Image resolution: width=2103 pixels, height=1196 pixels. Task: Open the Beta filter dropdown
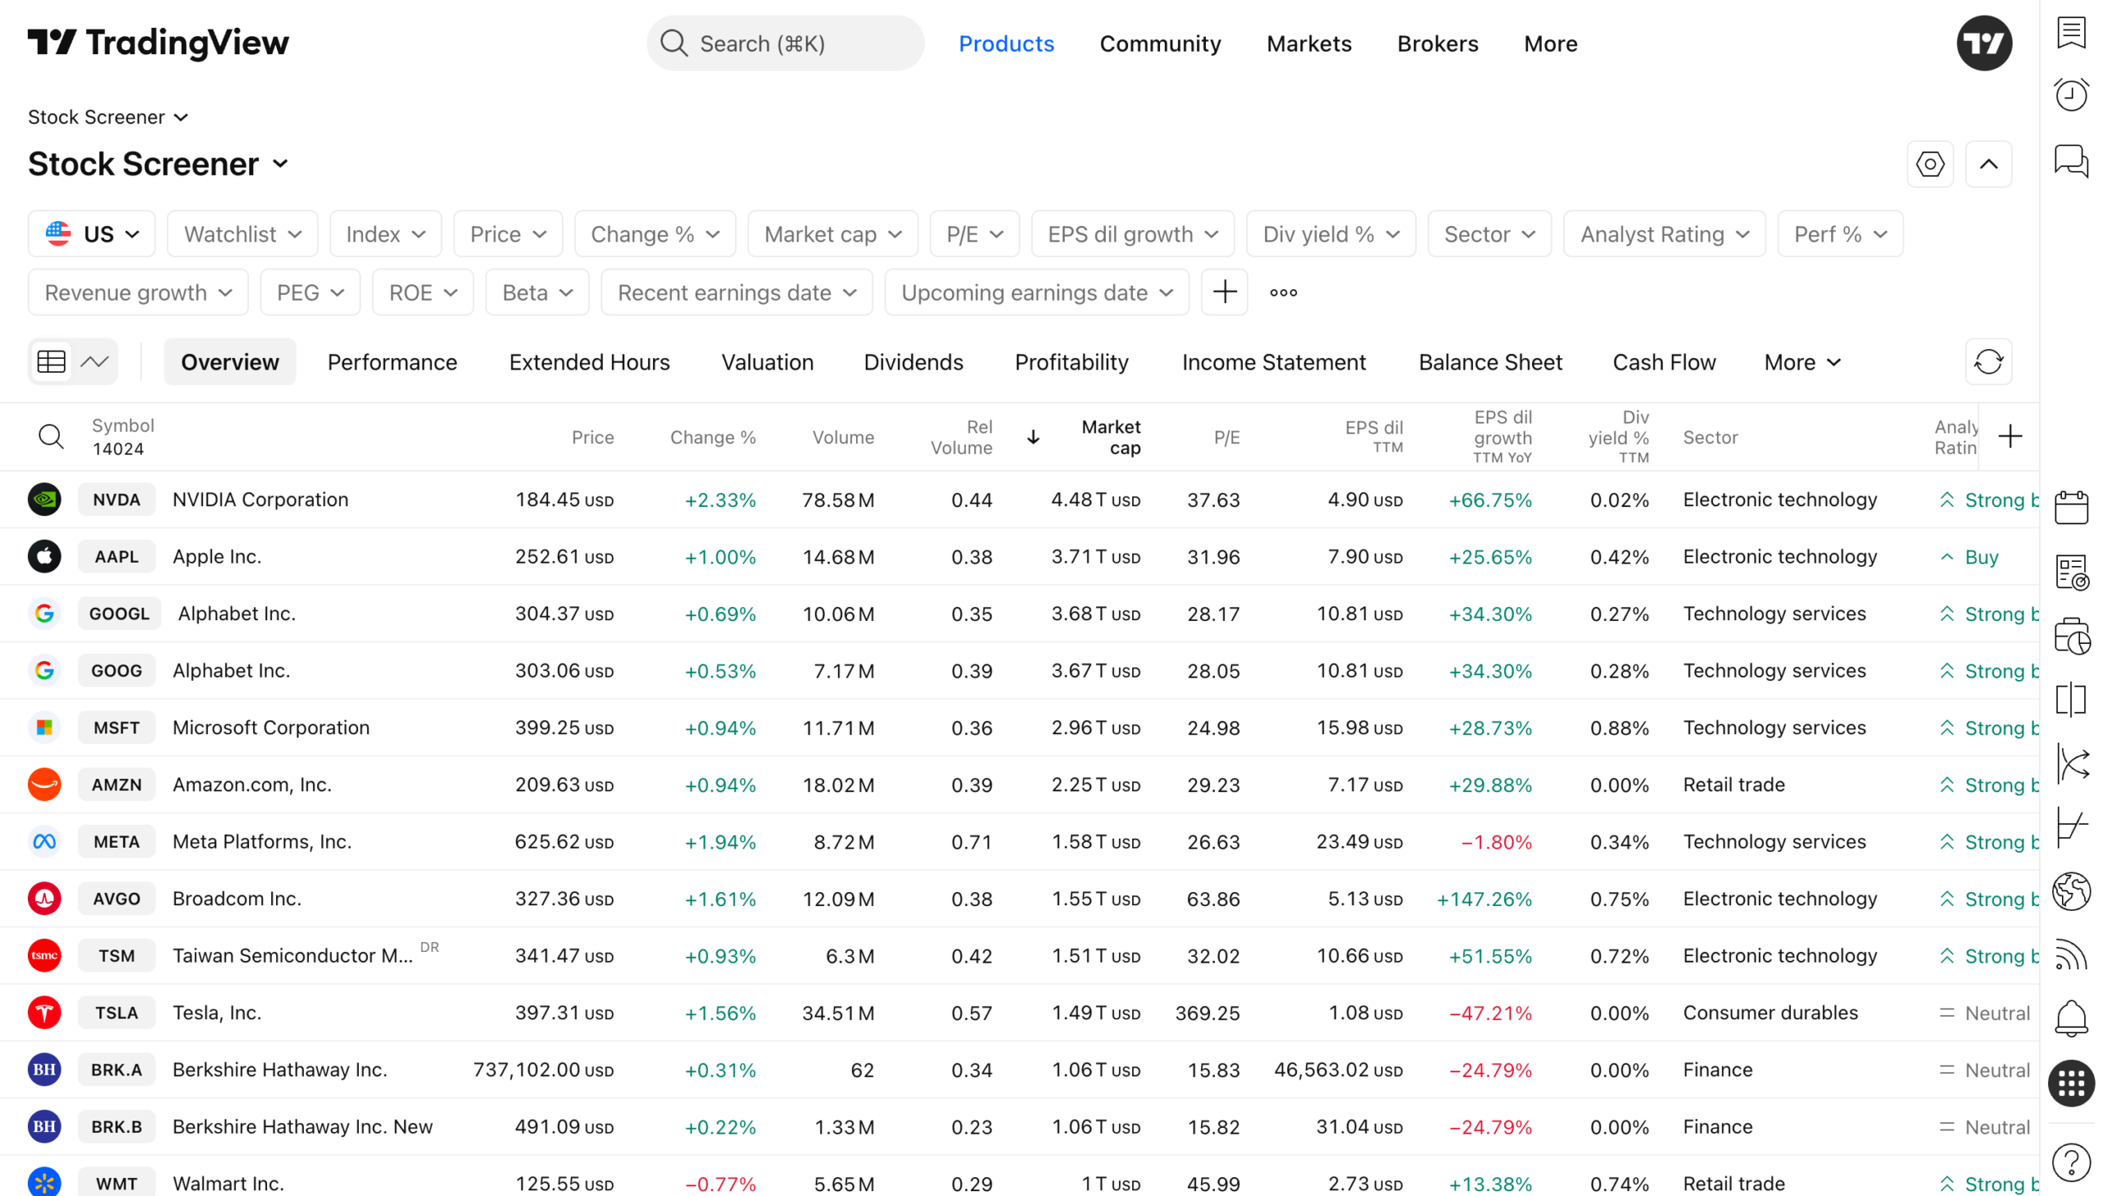click(536, 292)
